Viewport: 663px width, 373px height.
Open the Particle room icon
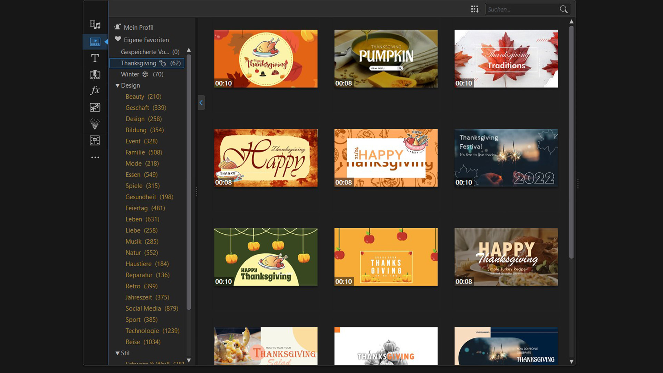point(95,124)
